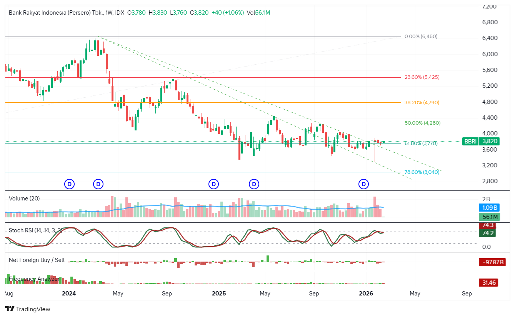
Task: Open the dividend D marker above 2025 label
Action: pyautogui.click(x=213, y=184)
